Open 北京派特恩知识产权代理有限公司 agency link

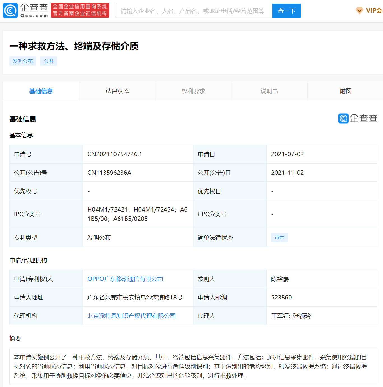click(131, 316)
